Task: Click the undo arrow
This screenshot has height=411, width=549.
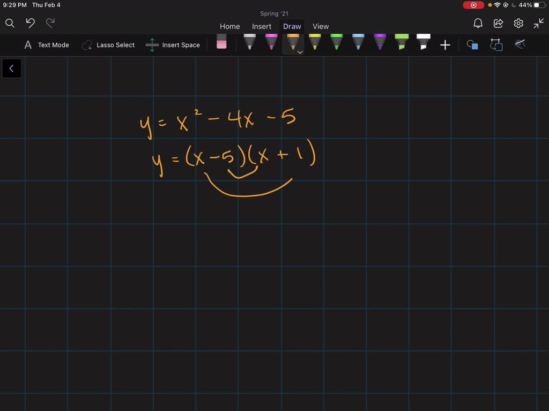Action: pos(29,23)
